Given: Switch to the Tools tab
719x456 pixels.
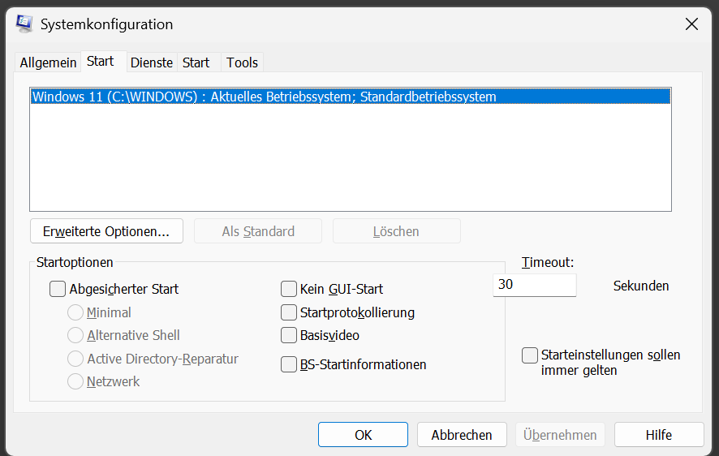Looking at the screenshot, I should [x=242, y=62].
